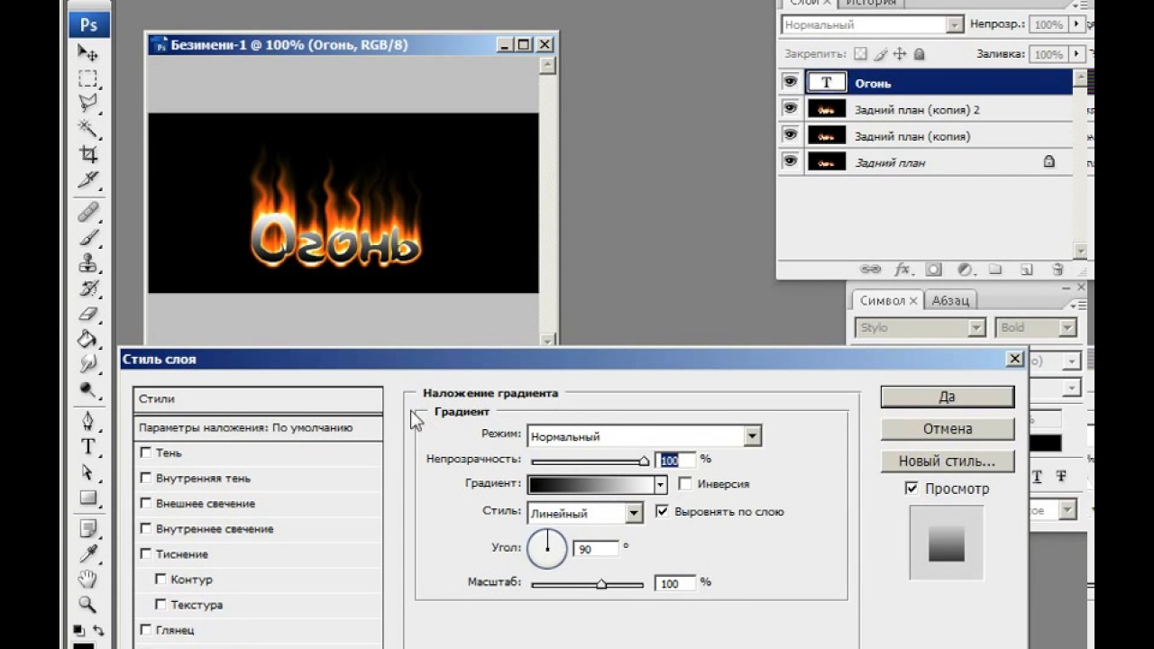Enable the Внешнее свечение checkbox

point(146,503)
